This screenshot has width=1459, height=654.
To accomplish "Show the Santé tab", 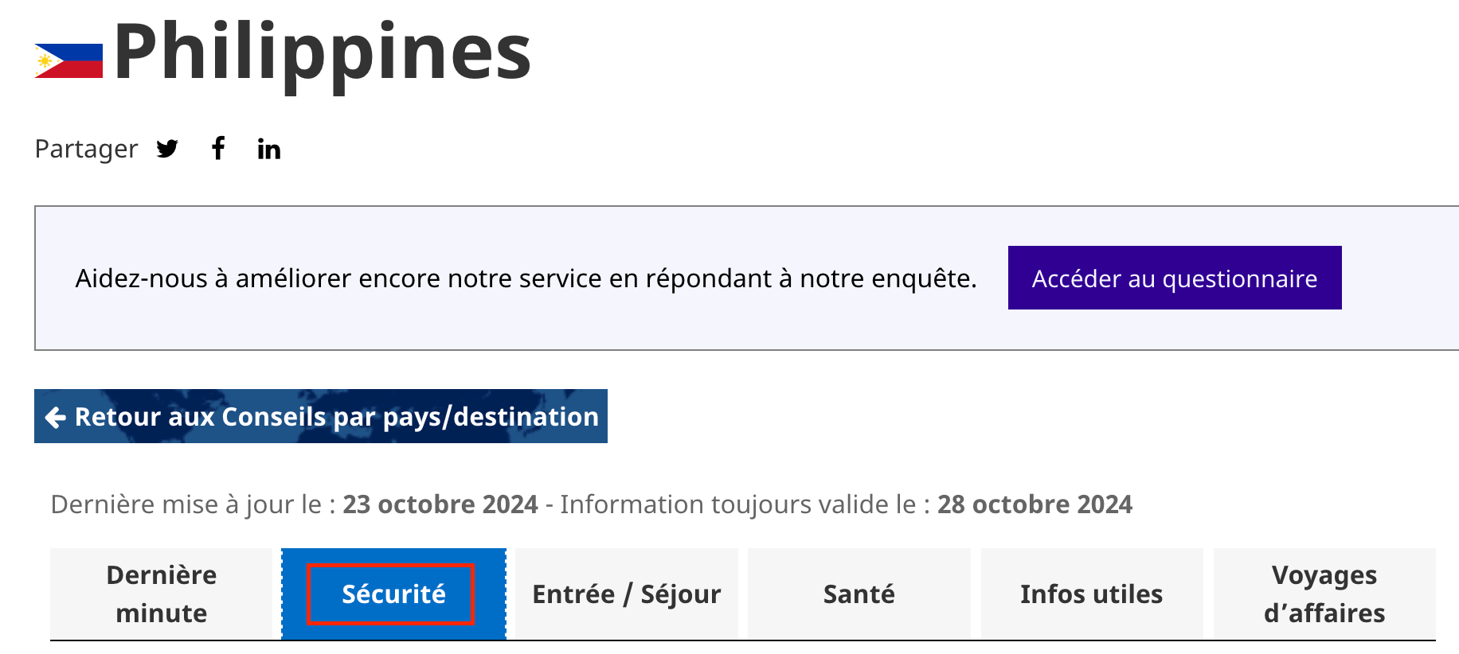I will (x=859, y=594).
